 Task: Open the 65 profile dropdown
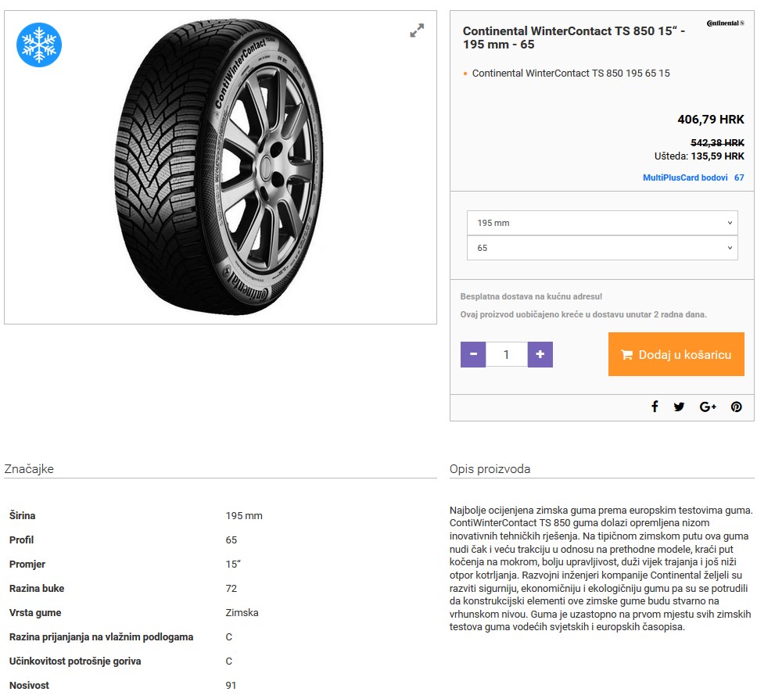tap(601, 248)
